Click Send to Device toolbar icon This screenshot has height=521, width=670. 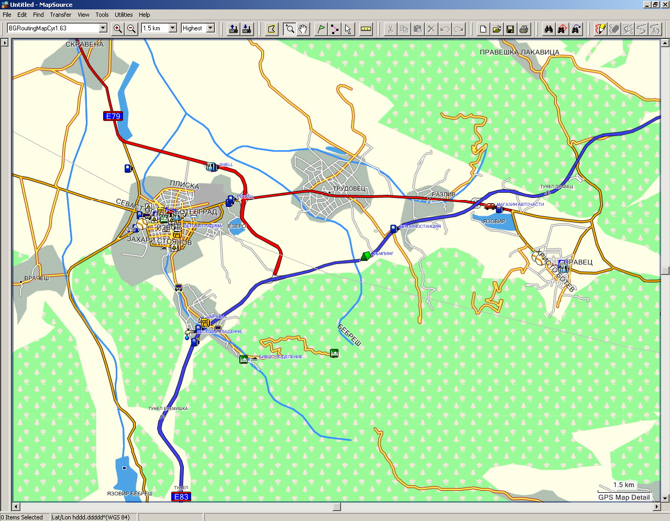pyautogui.click(x=234, y=29)
